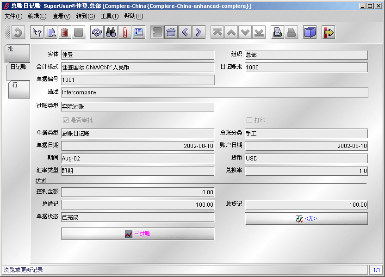Viewport: 385px width, 277px height.
Task: Click the exit window icon
Action: click(329, 32)
